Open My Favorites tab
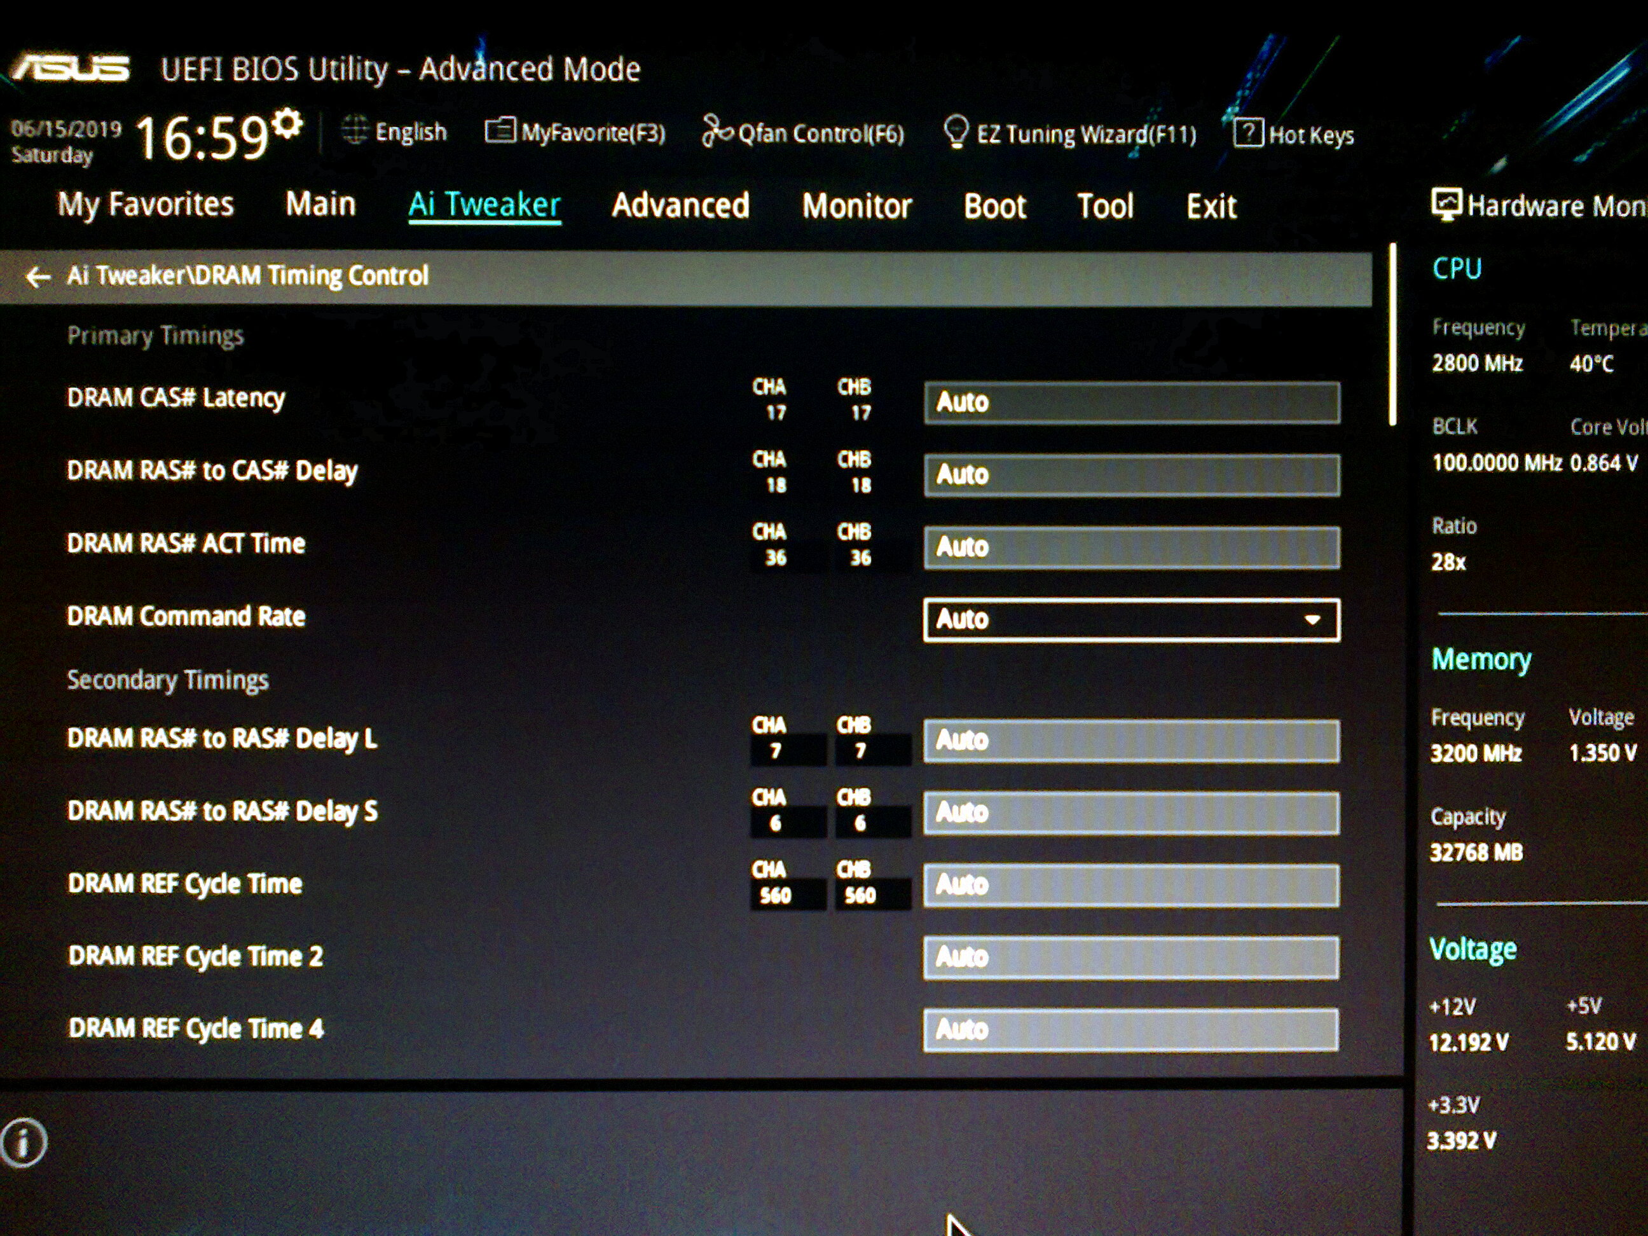Screen dimensions: 1648x1236 [146, 204]
